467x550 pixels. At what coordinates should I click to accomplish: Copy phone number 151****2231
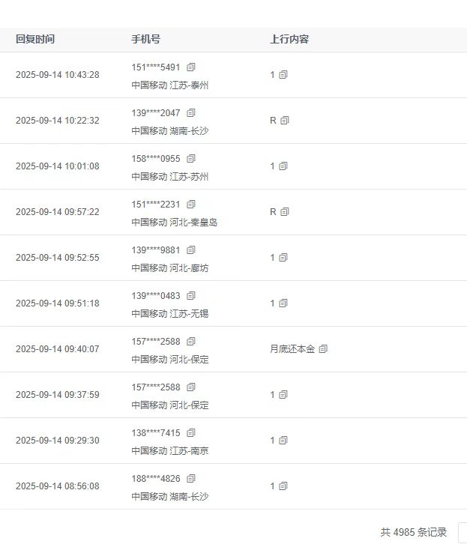click(x=191, y=204)
